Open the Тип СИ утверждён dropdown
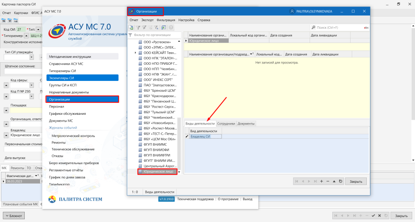 (x=32, y=57)
